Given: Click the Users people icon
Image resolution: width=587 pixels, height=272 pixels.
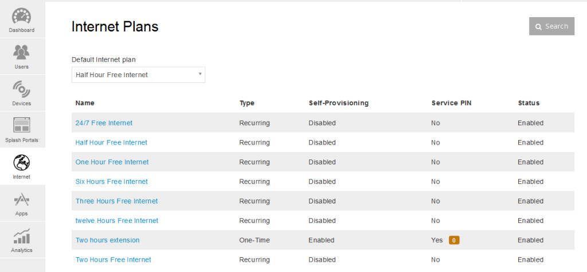Looking at the screenshot, I should point(21,52).
